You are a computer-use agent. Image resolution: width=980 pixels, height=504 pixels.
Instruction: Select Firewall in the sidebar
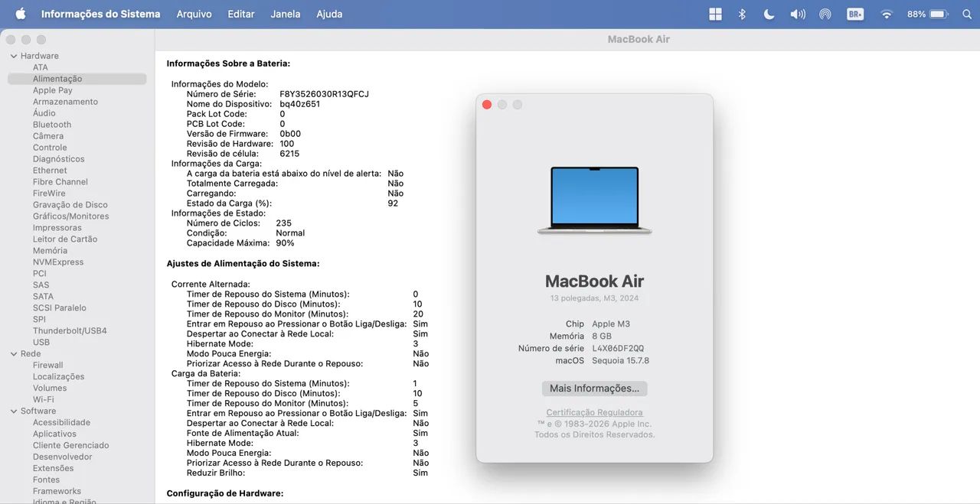48,366
